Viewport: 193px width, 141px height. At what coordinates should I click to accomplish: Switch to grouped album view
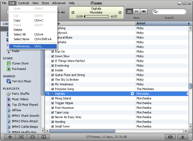[136, 12]
